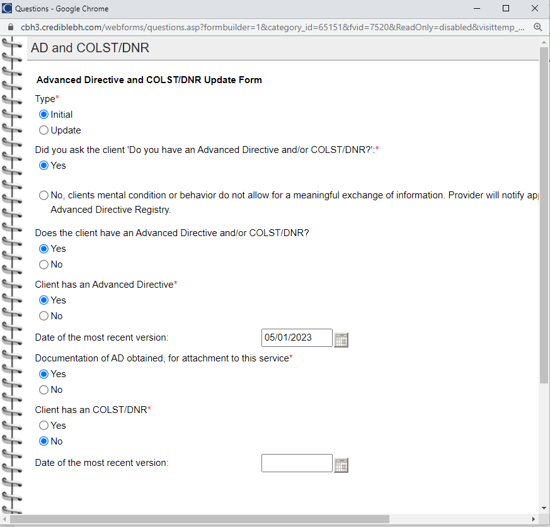Choose Yes for asking client about Advanced Directive
Screen dimensions: 550x527
pyautogui.click(x=43, y=166)
